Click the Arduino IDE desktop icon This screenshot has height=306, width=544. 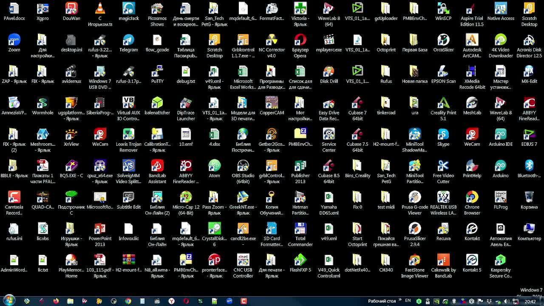click(x=500, y=135)
